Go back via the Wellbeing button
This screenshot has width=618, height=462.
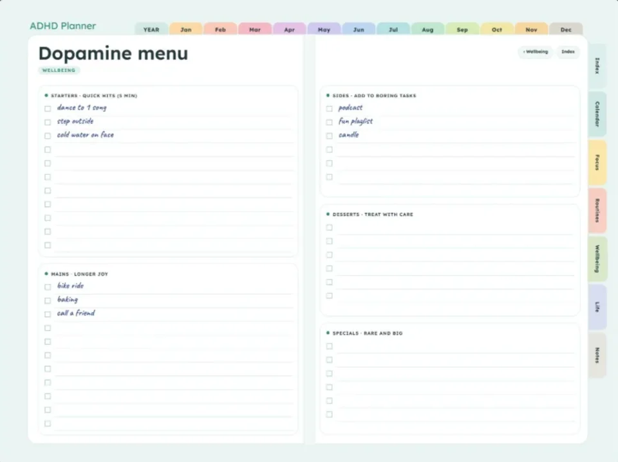(535, 51)
